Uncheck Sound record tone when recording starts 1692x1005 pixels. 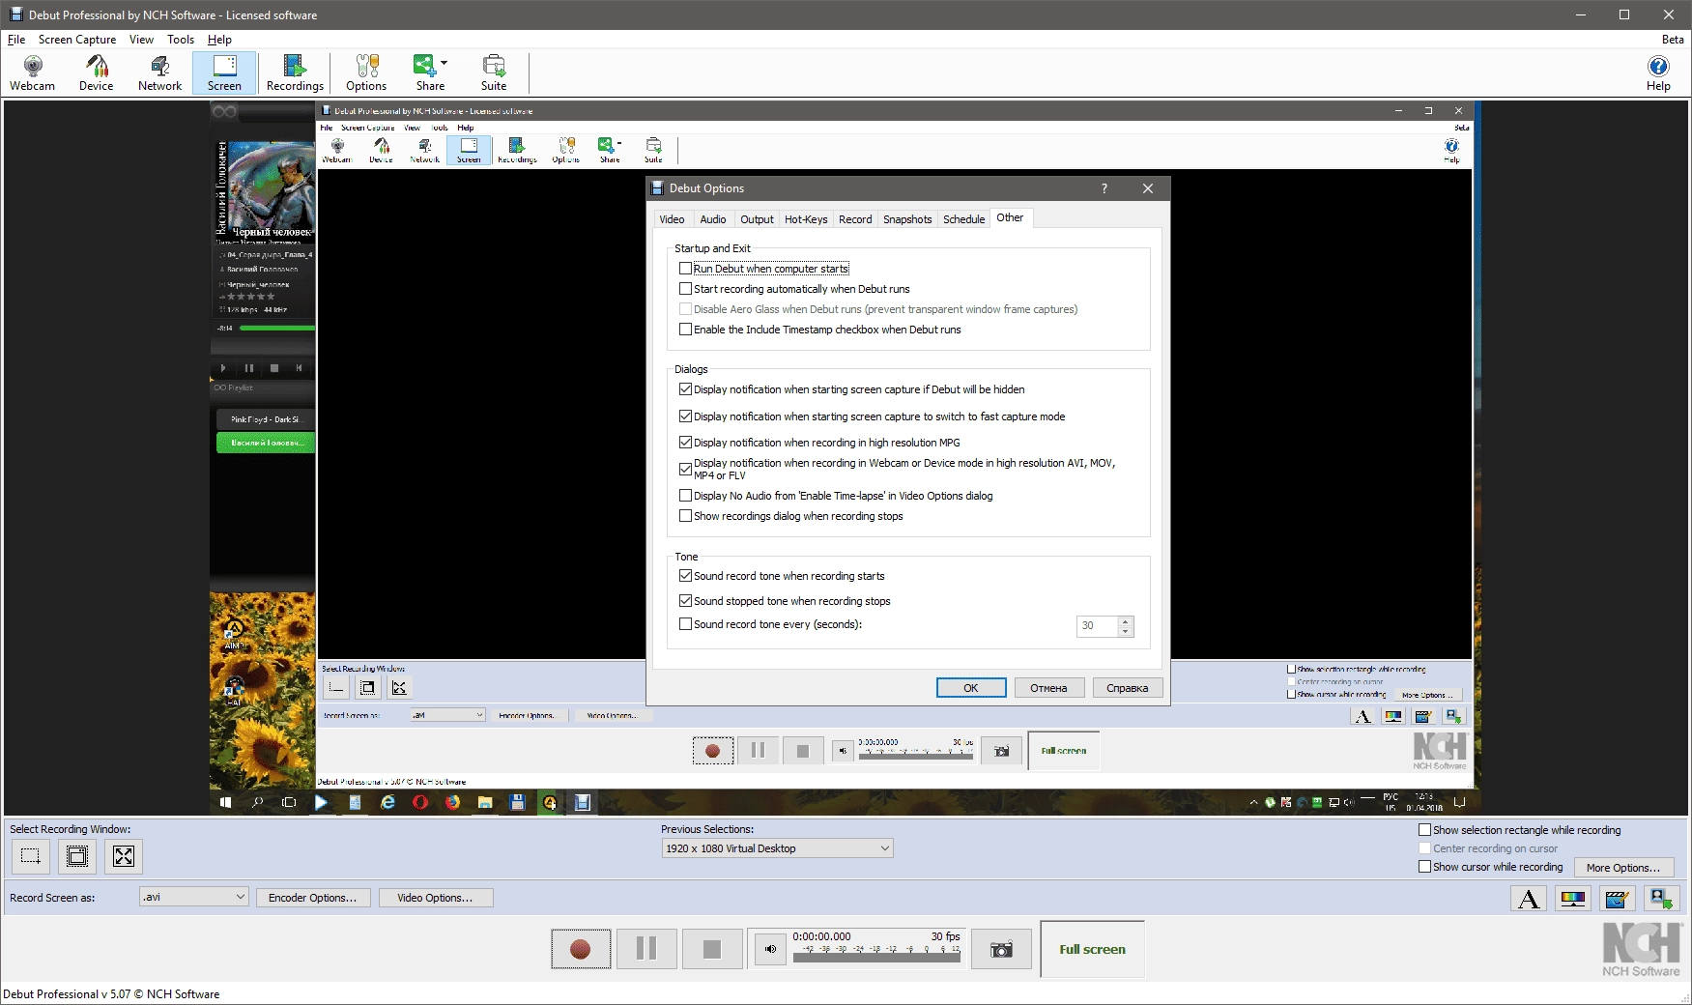point(685,576)
